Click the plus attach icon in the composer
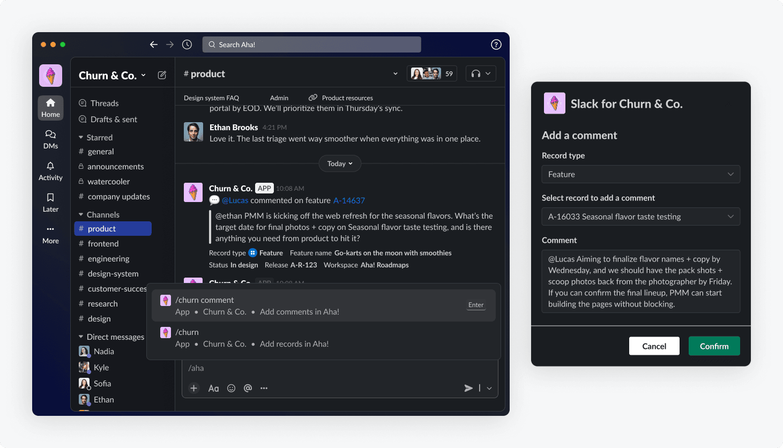The height and width of the screenshot is (448, 783). pos(194,388)
